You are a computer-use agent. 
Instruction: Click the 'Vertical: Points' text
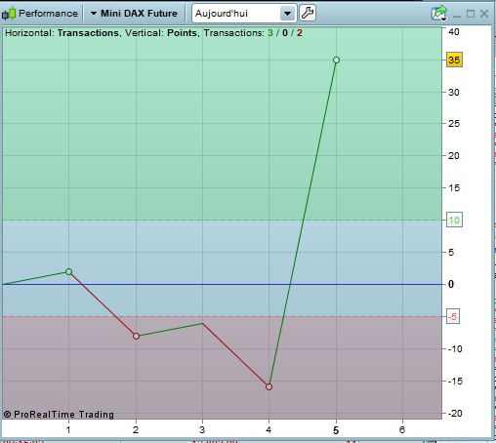[x=161, y=33]
